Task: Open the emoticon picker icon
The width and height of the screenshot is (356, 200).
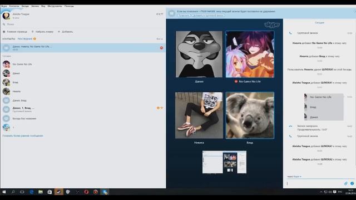Action: click(x=352, y=183)
